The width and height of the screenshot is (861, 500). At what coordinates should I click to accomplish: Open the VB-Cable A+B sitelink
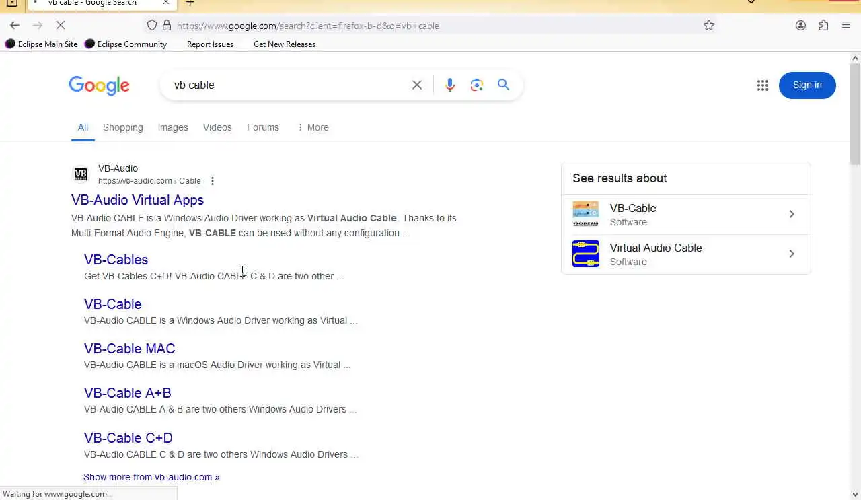click(128, 393)
